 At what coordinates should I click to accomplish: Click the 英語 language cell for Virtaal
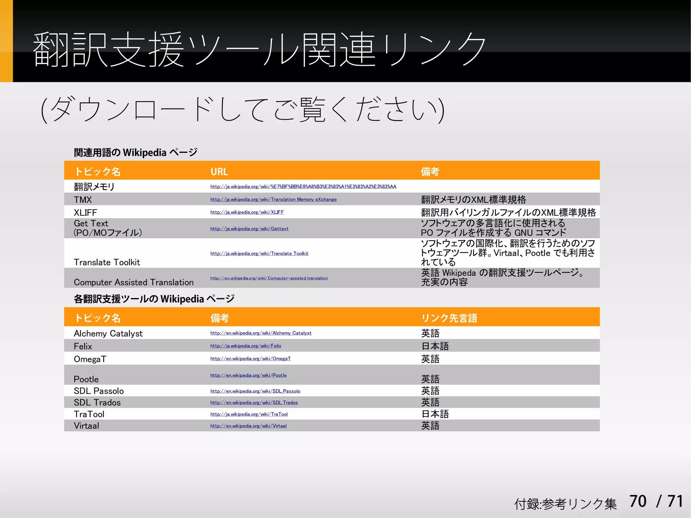[430, 426]
